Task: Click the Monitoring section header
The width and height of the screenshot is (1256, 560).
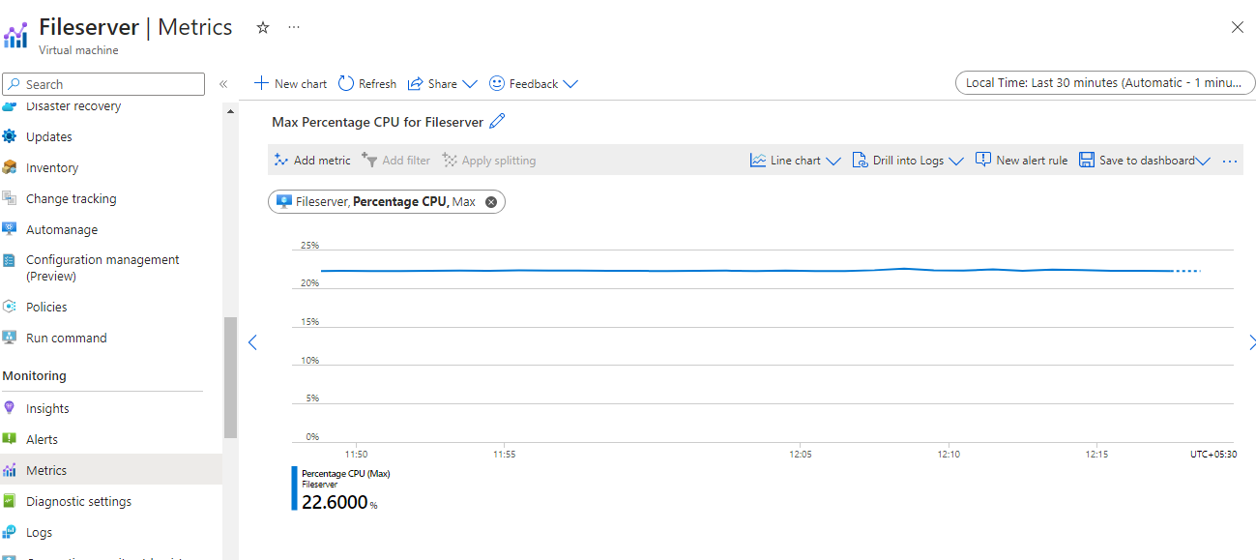Action: tap(35, 376)
